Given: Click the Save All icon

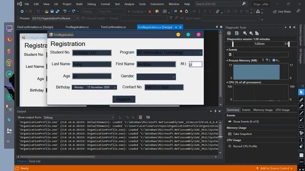Looking at the screenshot, I should [x=57, y=11].
